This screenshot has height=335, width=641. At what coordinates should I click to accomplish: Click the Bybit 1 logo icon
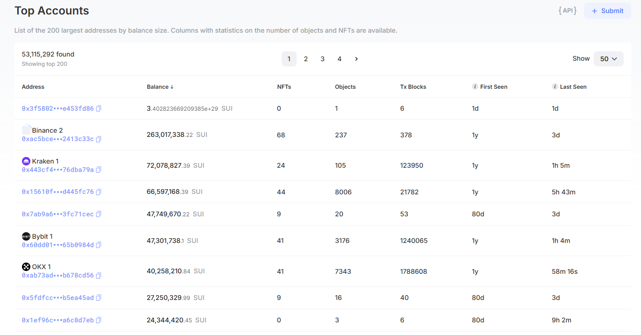(26, 236)
